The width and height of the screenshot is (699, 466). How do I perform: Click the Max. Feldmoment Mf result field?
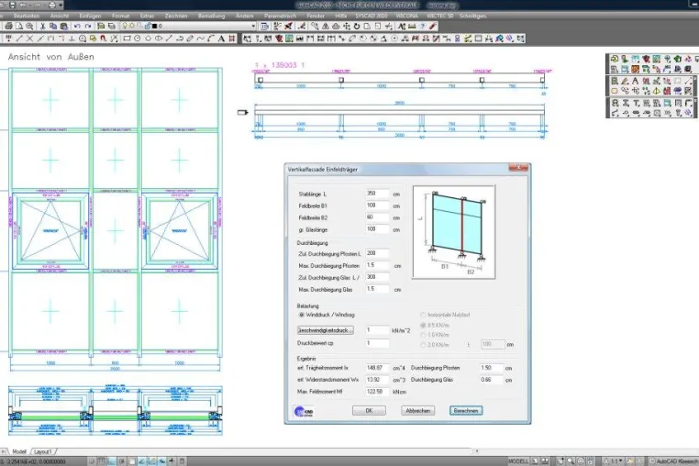coord(377,392)
